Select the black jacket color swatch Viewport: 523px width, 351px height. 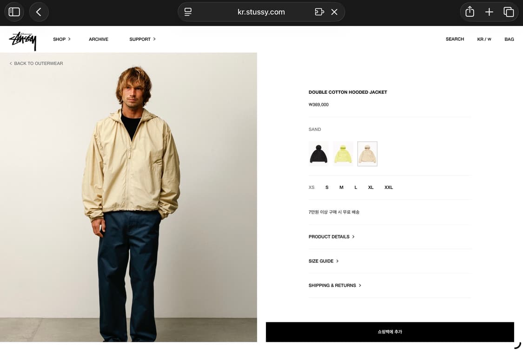(x=318, y=154)
